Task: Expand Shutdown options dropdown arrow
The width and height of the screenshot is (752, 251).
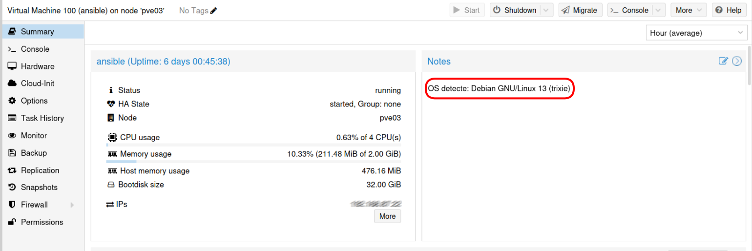Action: pos(547,10)
